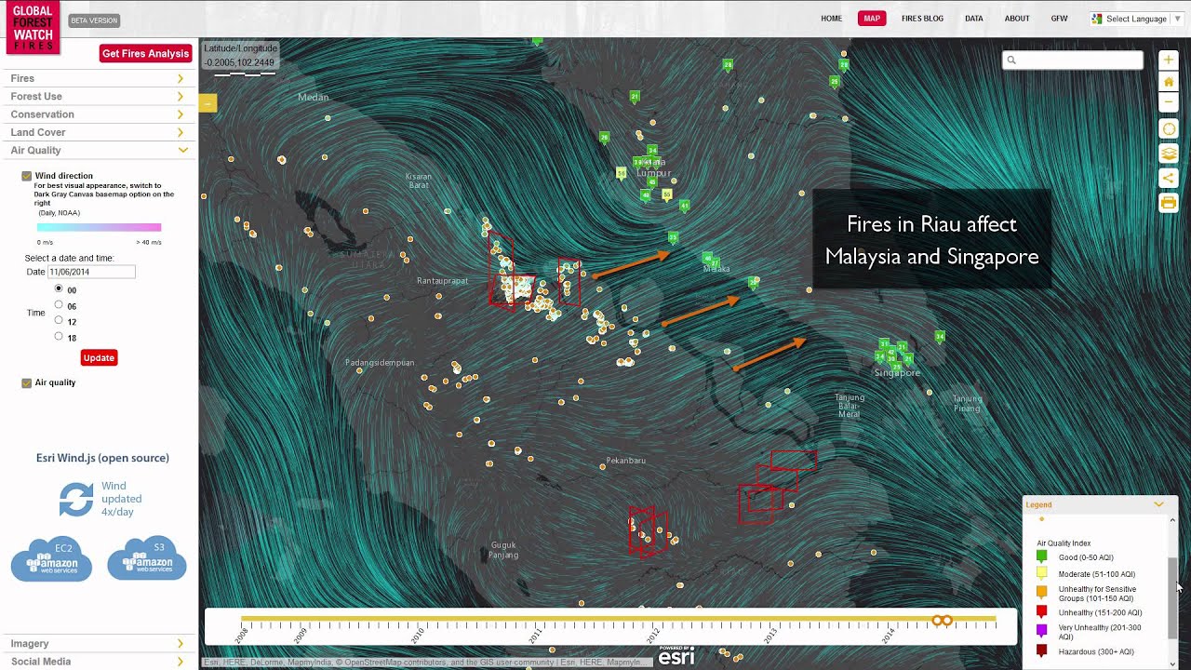The image size is (1191, 670).
Task: Click the Hazardous legend marker
Action: coord(1041,650)
